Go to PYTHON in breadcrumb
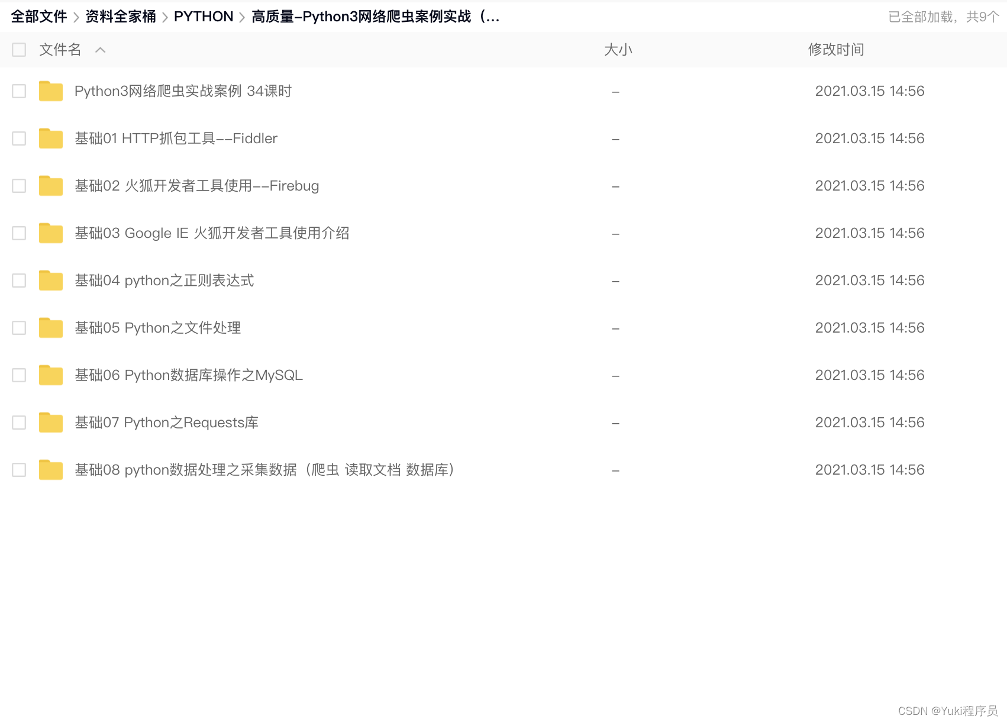The height and width of the screenshot is (722, 1007). [x=204, y=17]
